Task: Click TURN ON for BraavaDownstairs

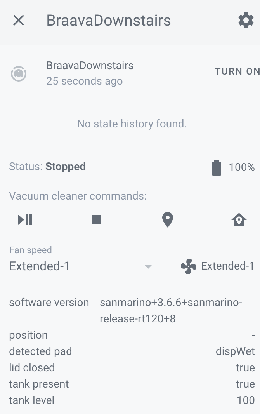Action: click(x=237, y=71)
